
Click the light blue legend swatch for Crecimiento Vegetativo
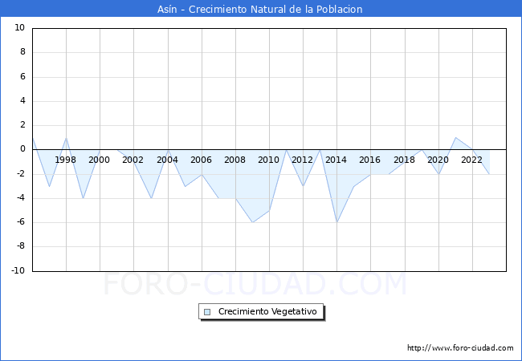tap(207, 312)
